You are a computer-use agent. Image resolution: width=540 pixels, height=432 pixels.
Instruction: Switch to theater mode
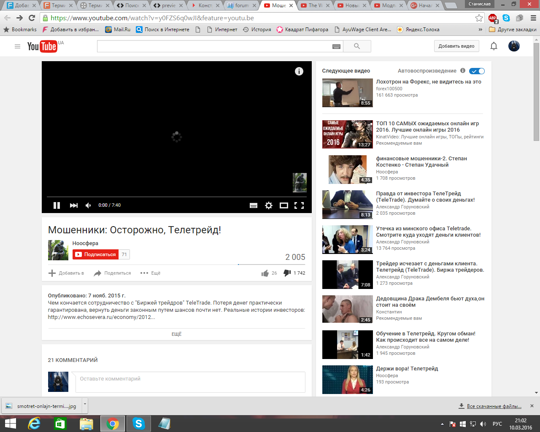[x=284, y=205]
